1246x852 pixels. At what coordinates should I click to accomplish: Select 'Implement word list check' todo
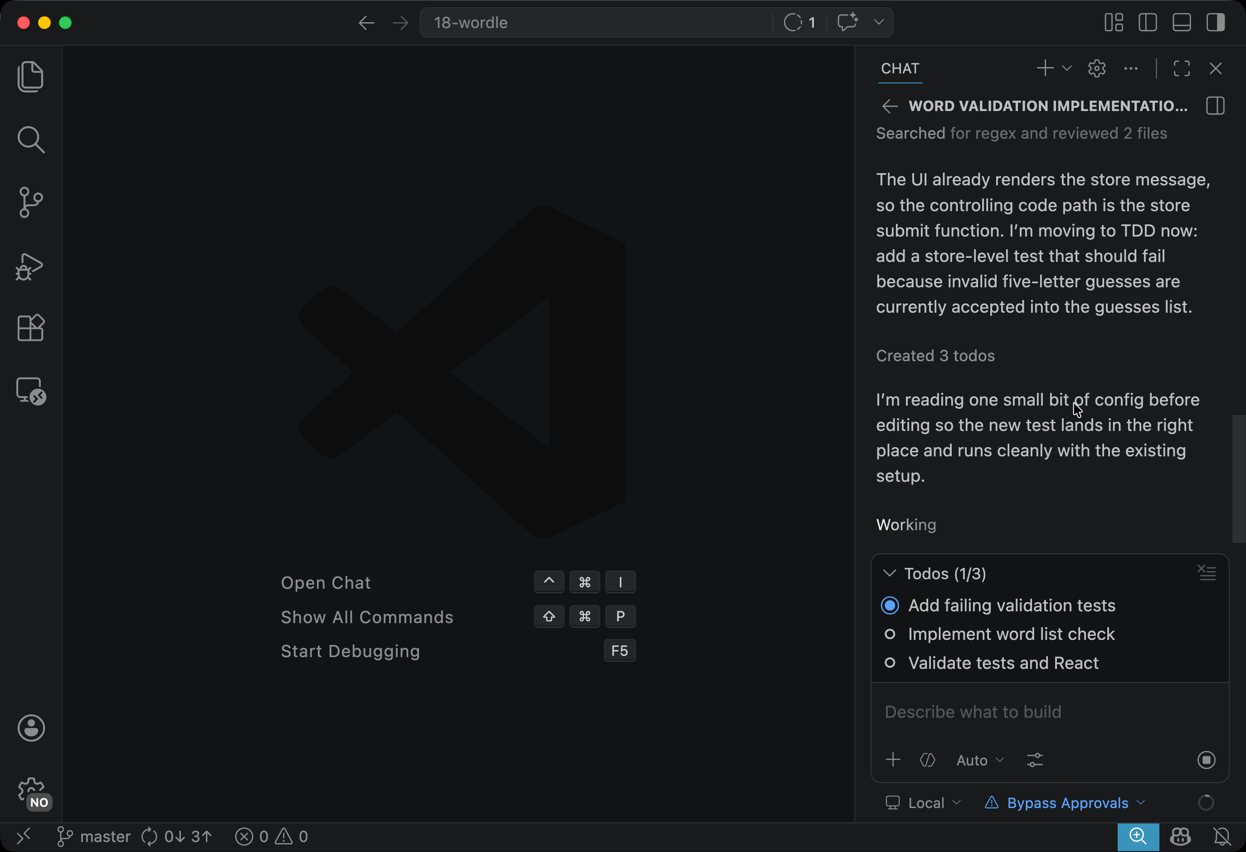1050,634
